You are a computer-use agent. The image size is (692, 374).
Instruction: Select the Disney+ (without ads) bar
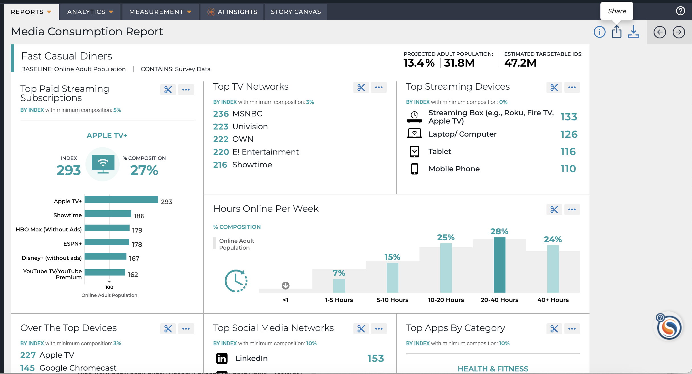[x=105, y=256]
